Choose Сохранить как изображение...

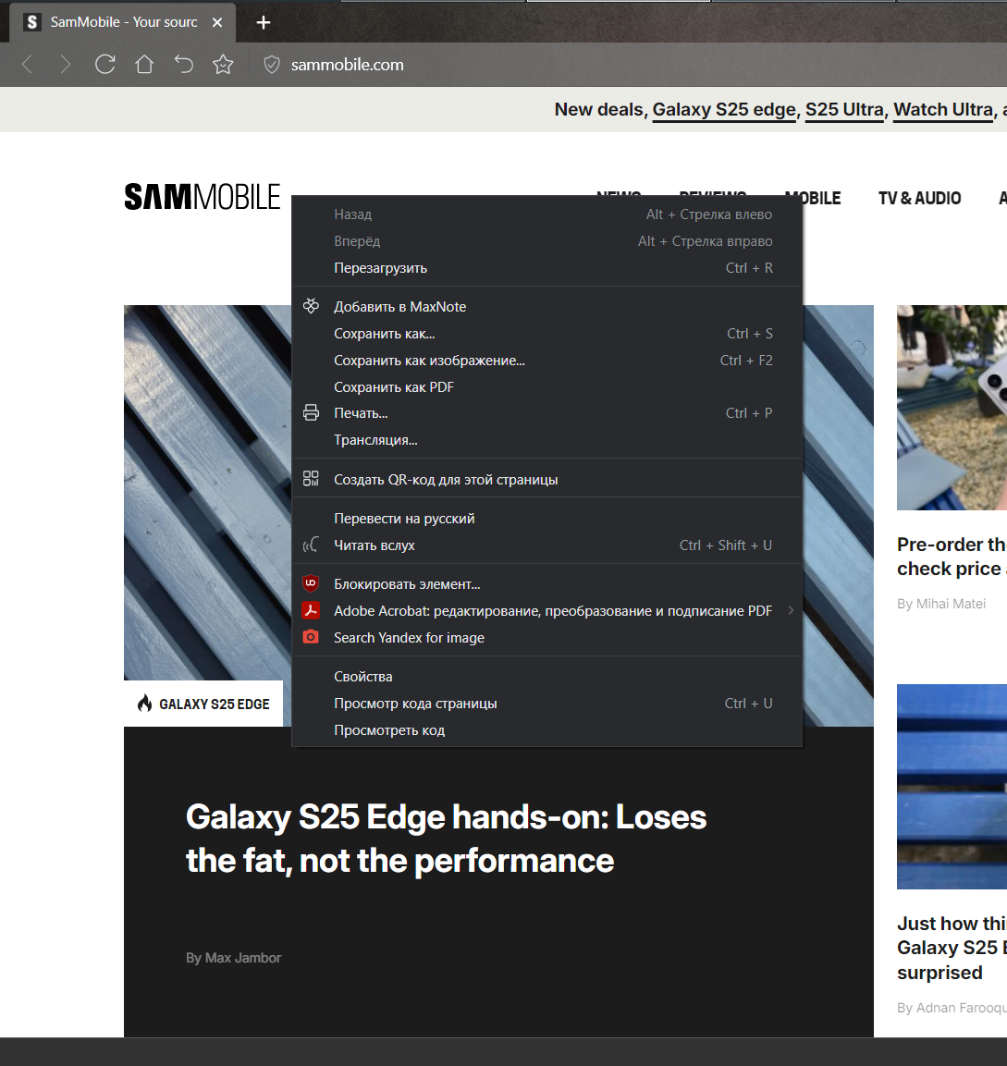pyautogui.click(x=546, y=361)
